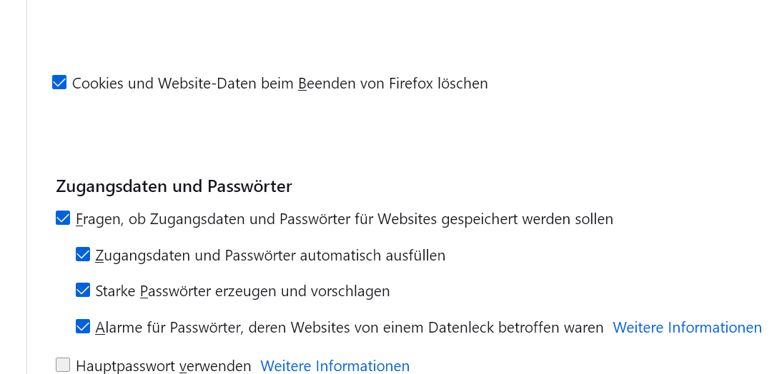Open 'Weitere Informationen' link about Datenleck alerts

tap(687, 328)
